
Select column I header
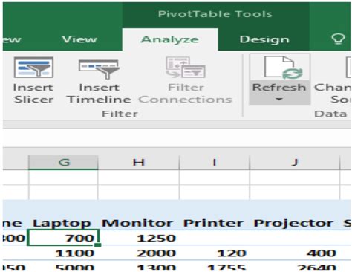pos(215,163)
